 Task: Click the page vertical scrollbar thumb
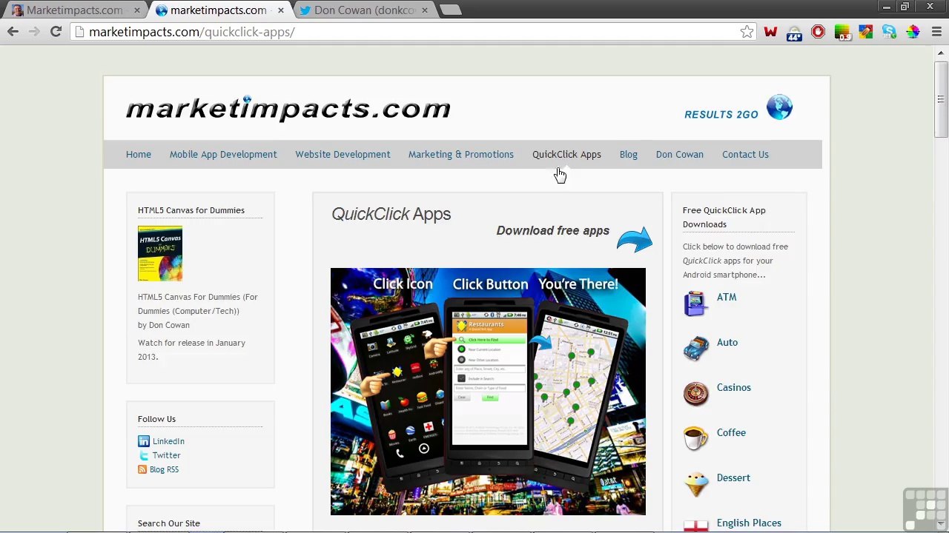(941, 98)
